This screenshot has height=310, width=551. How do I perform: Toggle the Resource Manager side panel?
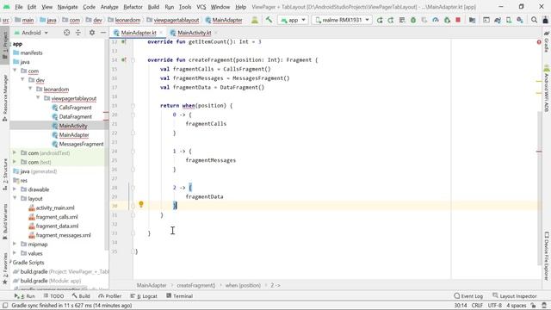pyautogui.click(x=5, y=98)
